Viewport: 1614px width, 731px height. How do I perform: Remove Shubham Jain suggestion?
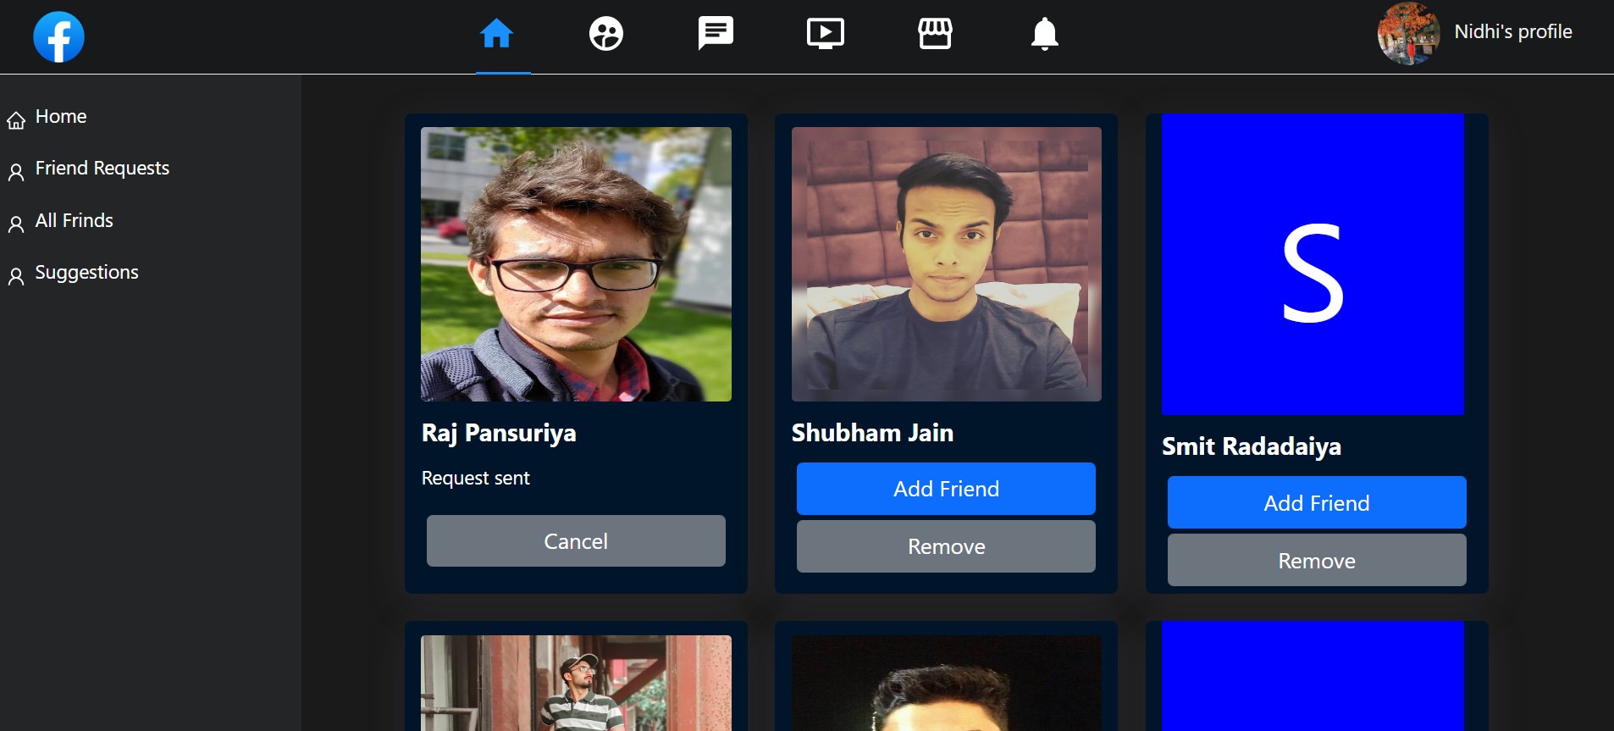point(946,546)
